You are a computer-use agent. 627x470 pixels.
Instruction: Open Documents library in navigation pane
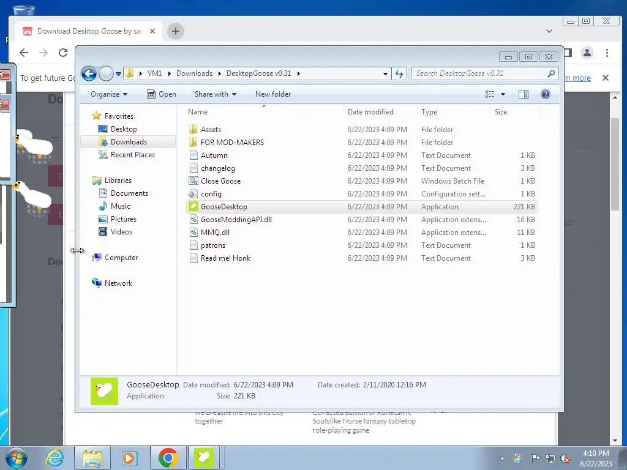click(129, 193)
